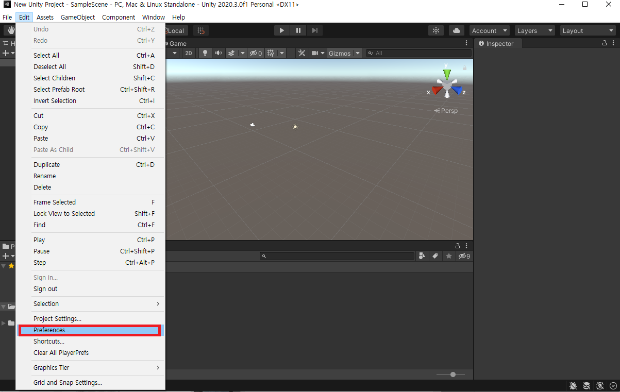This screenshot has width=620, height=392.
Task: Open the Project panel three-dot menu
Action: [x=466, y=246]
